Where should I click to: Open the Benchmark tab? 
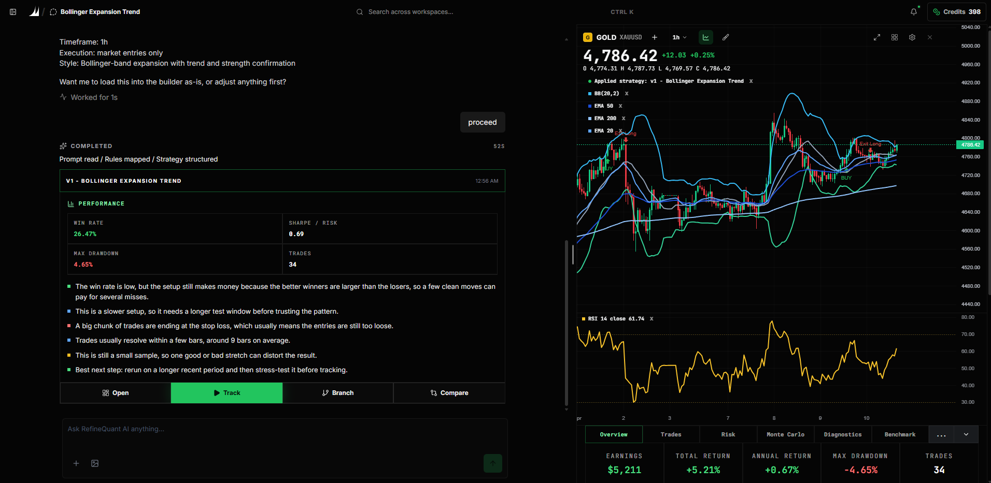(900, 434)
